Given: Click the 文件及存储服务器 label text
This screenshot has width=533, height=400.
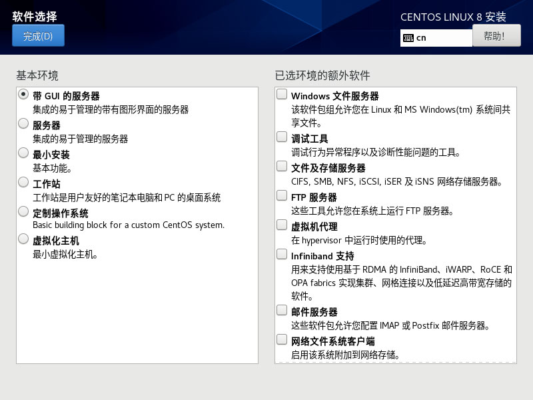Looking at the screenshot, I should 328,168.
